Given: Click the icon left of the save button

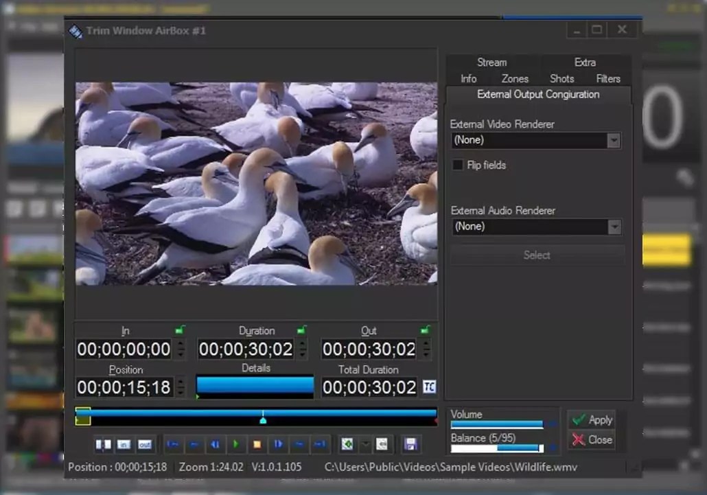Looking at the screenshot, I should [x=382, y=444].
